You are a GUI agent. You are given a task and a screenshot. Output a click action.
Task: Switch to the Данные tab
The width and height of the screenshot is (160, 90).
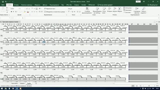[45, 5]
